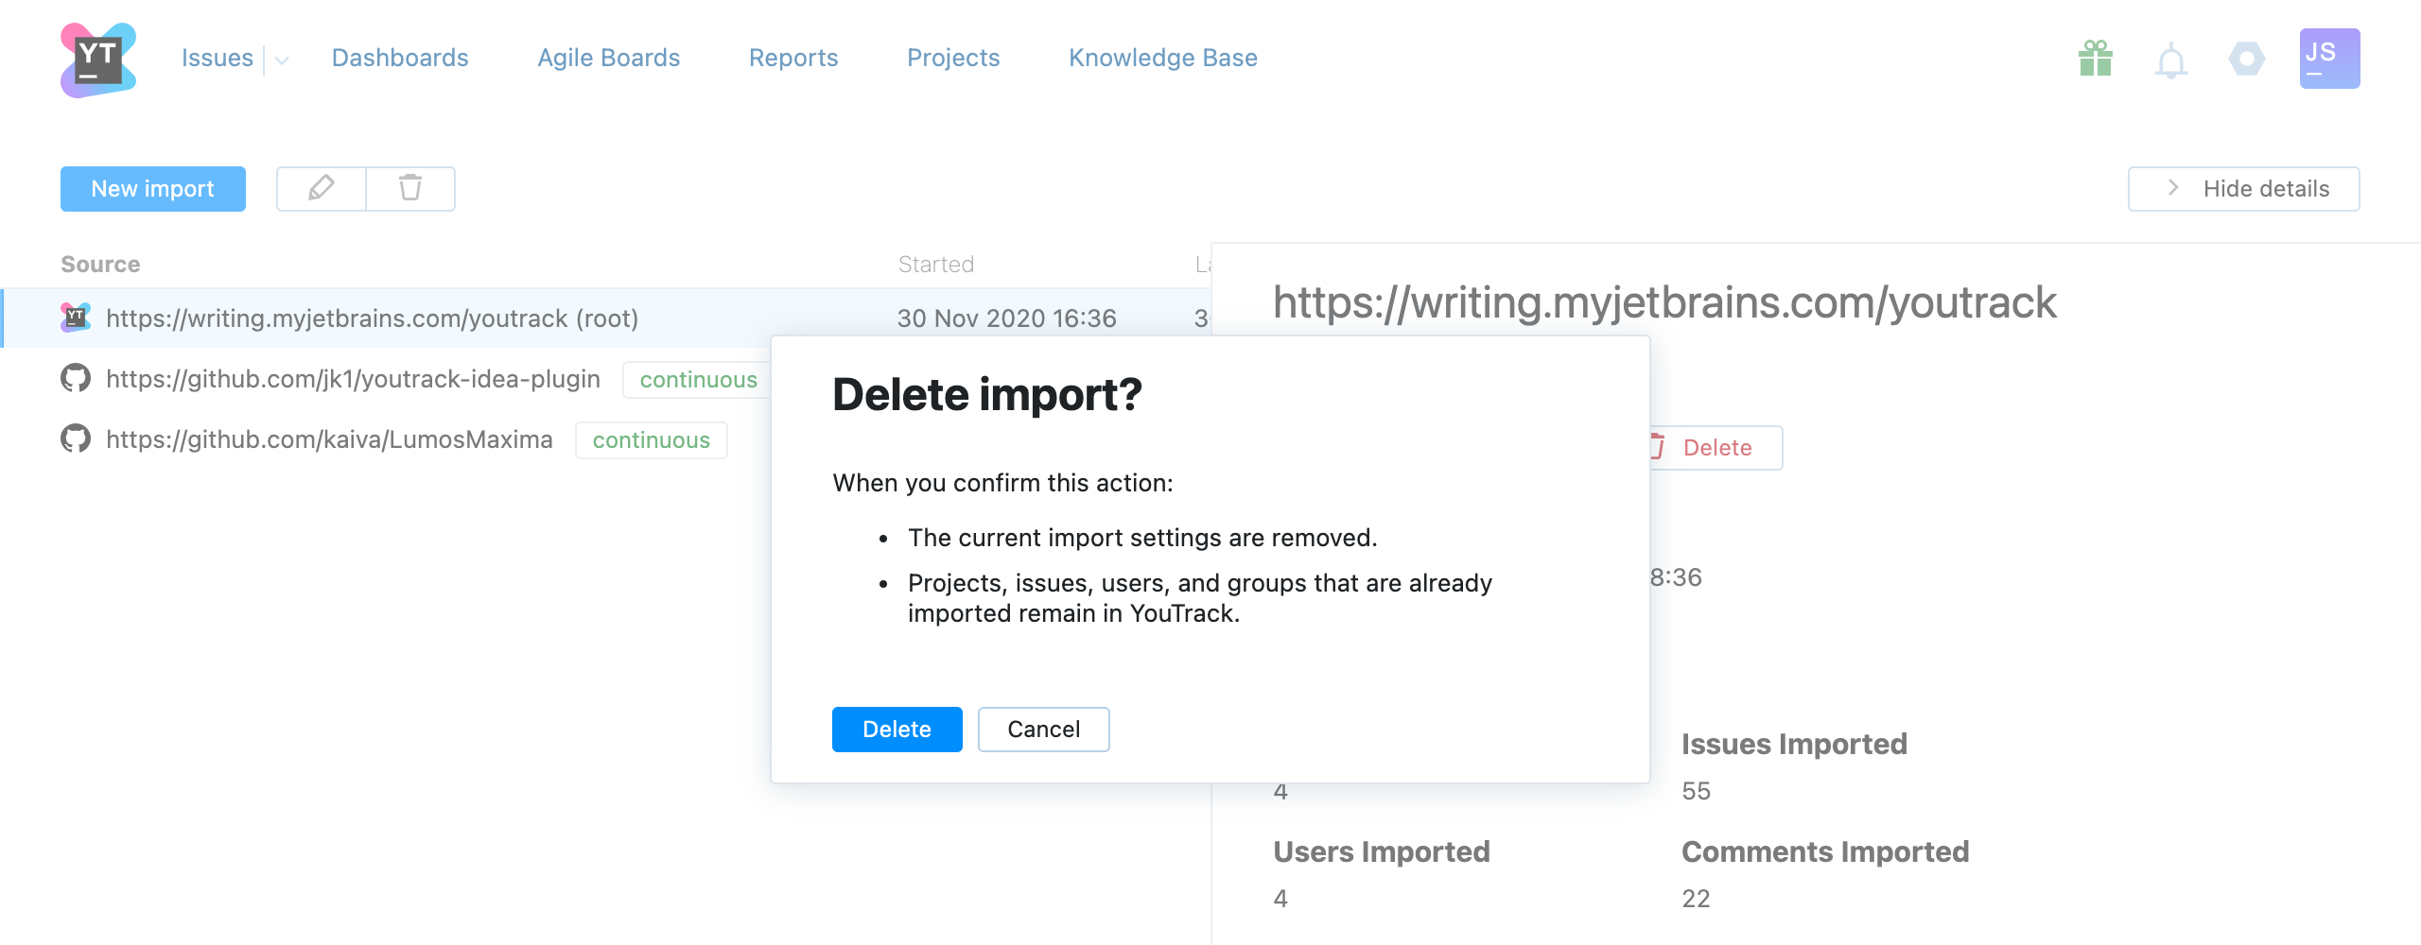Screen dimensions: 2421x945
Task: Click the red Delete button in details
Action: [1716, 448]
